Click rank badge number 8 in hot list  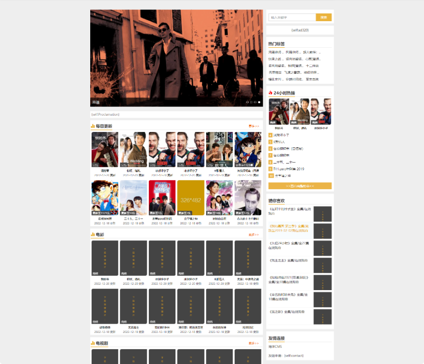tap(270, 162)
